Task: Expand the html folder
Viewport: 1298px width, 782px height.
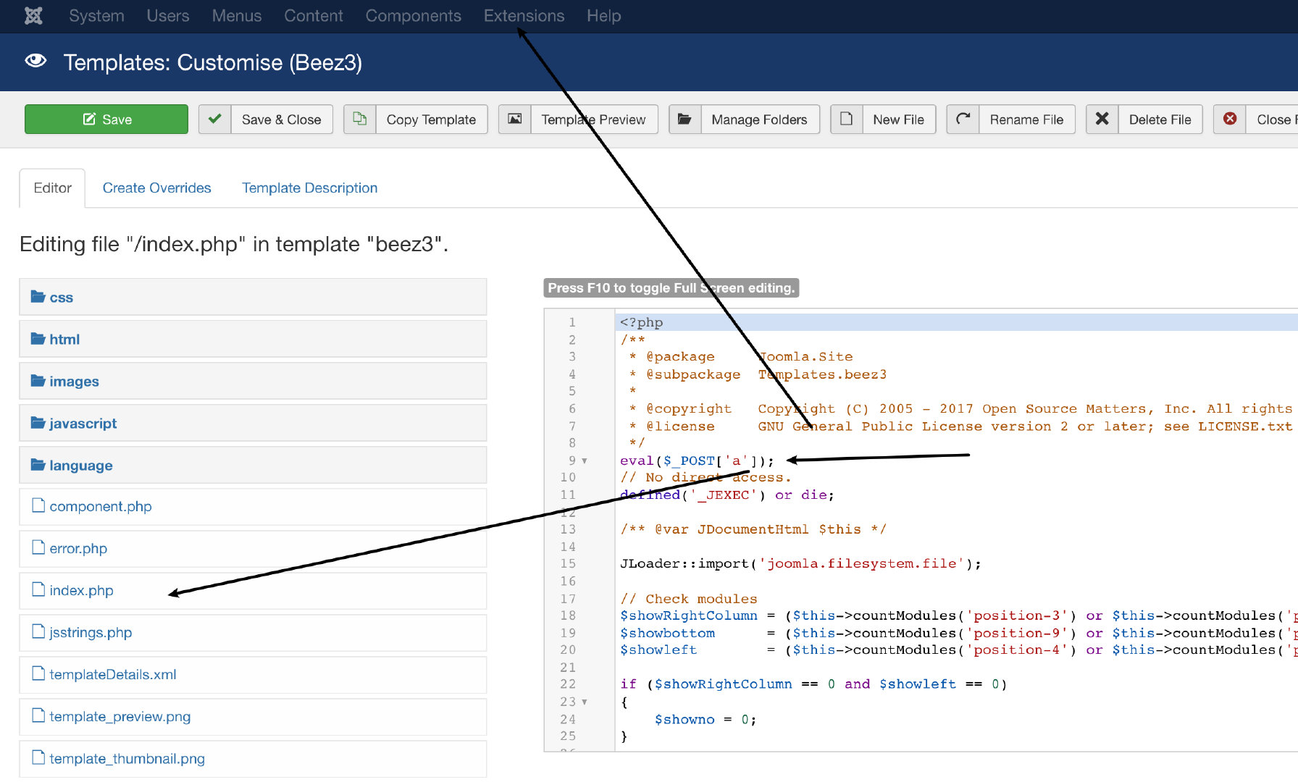Action: coord(253,339)
